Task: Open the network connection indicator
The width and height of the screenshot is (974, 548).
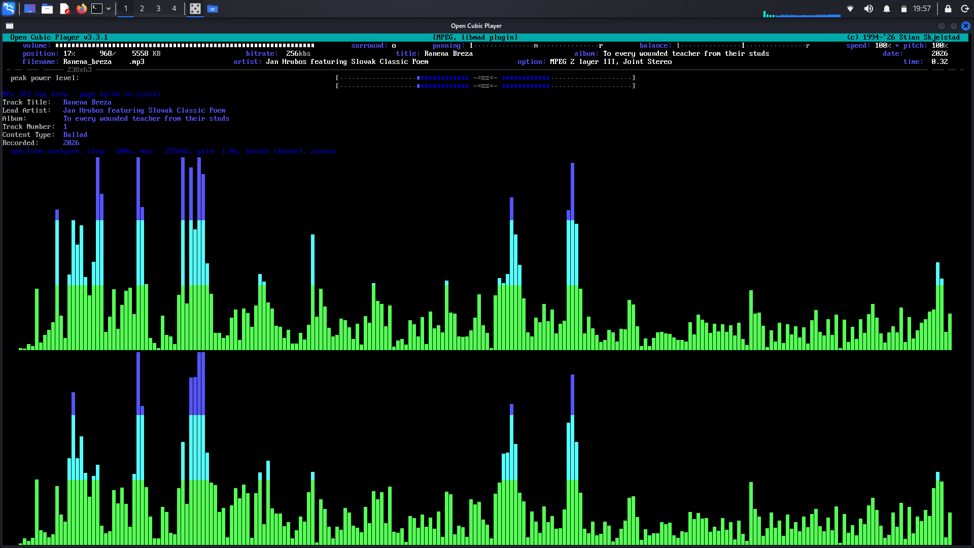Action: pos(850,9)
